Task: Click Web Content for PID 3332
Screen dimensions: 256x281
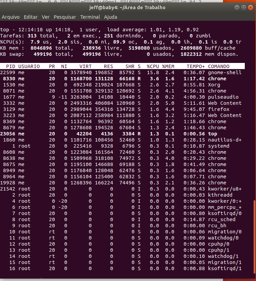Action: pyautogui.click(x=225, y=103)
